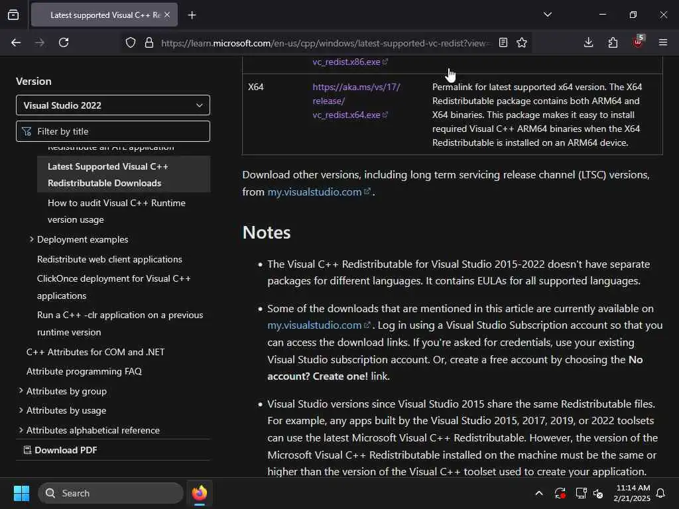Click the muted volume tray icon
Screen dimensions: 679x509
tap(599, 493)
